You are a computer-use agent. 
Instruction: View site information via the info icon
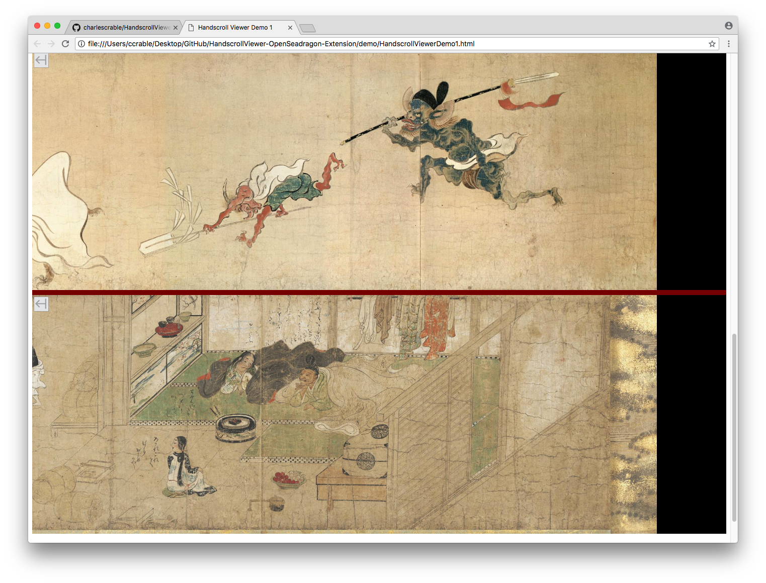click(x=81, y=44)
